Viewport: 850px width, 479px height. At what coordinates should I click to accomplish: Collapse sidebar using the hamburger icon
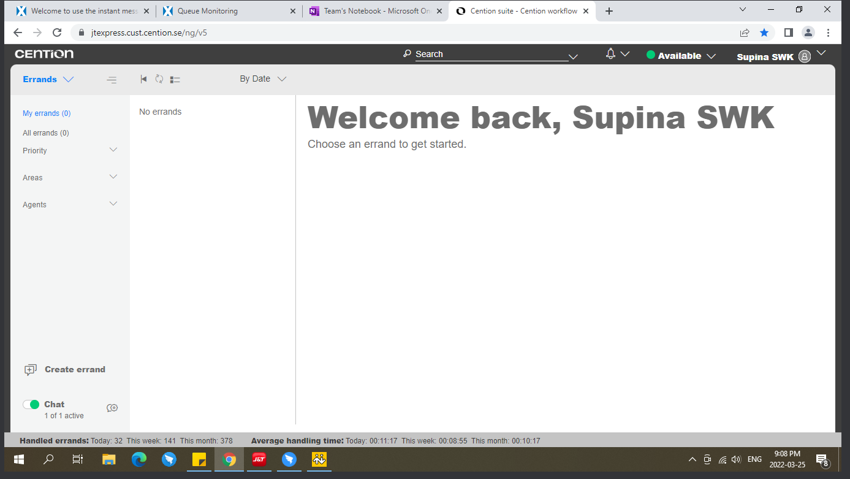coord(112,80)
